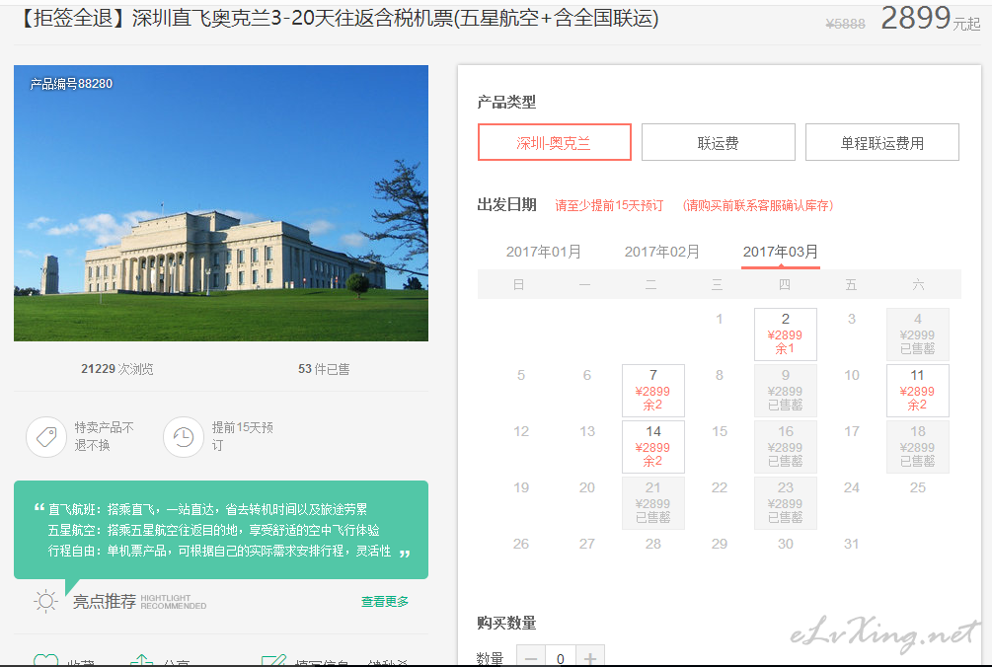Click the 出发日期 section heading
Image resolution: width=992 pixels, height=667 pixels.
click(x=506, y=205)
